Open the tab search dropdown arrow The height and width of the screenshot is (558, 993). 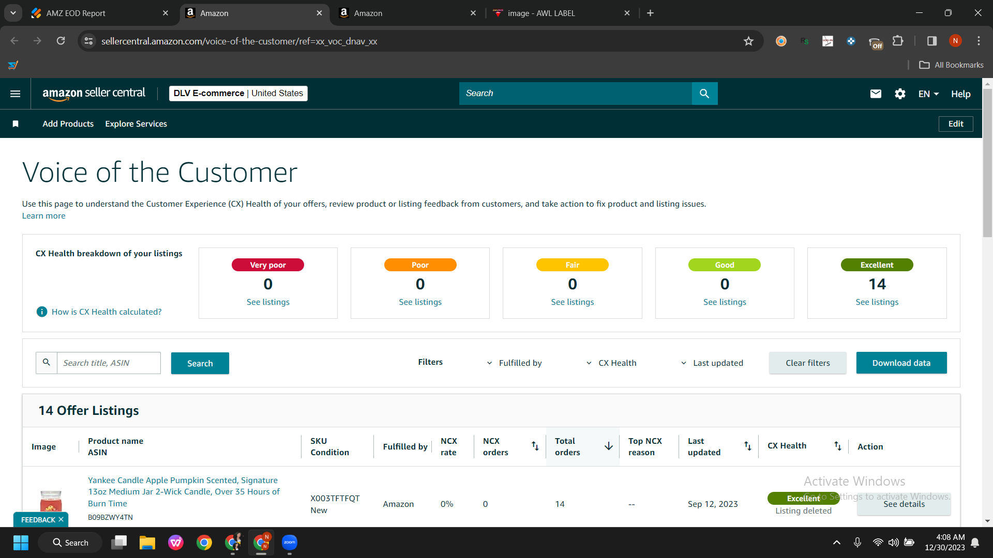click(13, 13)
